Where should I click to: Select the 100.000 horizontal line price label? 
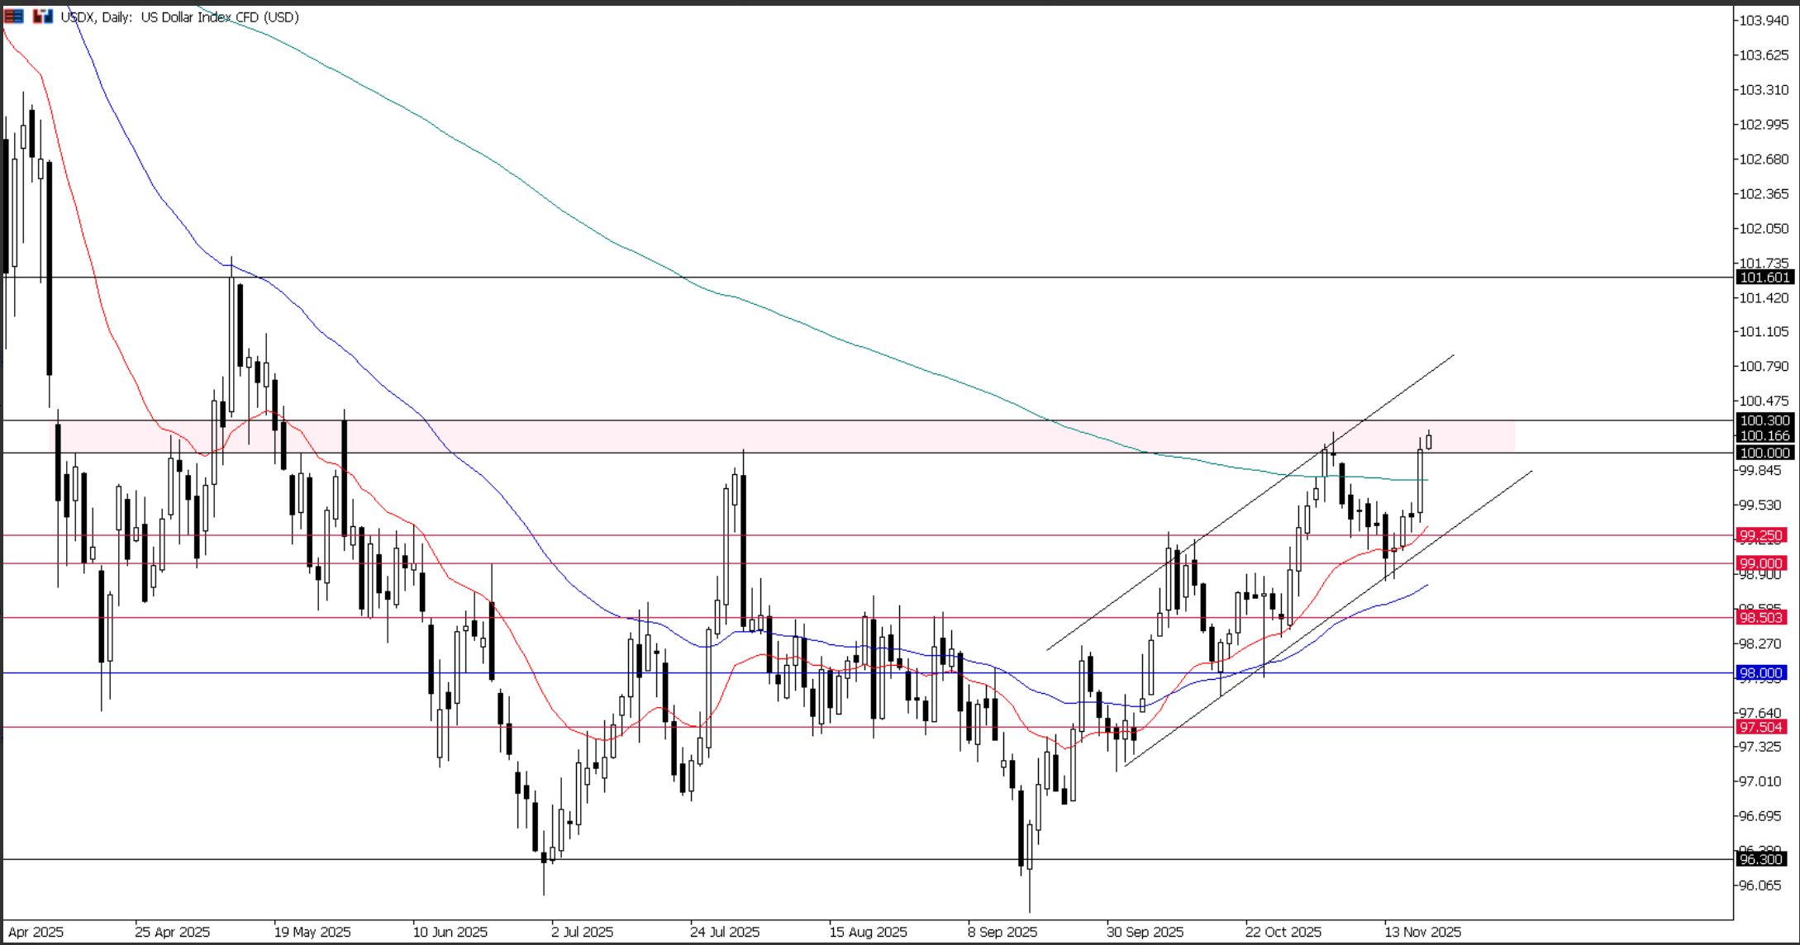(1765, 453)
